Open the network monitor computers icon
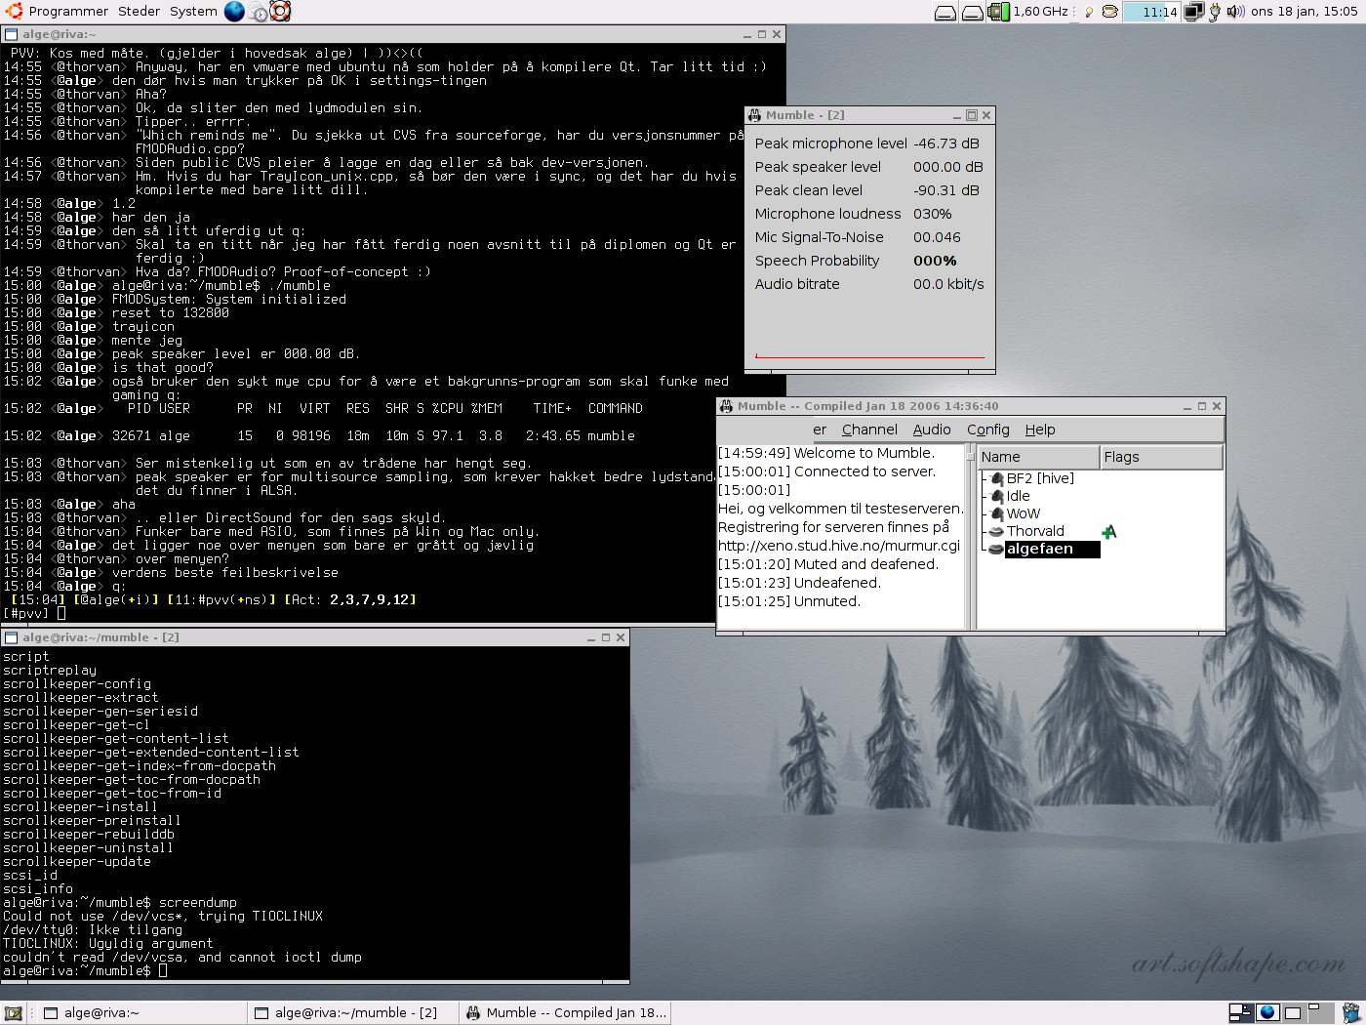The width and height of the screenshot is (1366, 1025). coord(1193,12)
